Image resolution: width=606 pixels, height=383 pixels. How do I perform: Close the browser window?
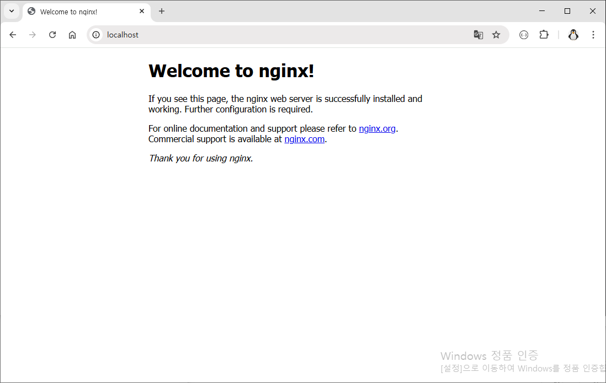(x=592, y=11)
